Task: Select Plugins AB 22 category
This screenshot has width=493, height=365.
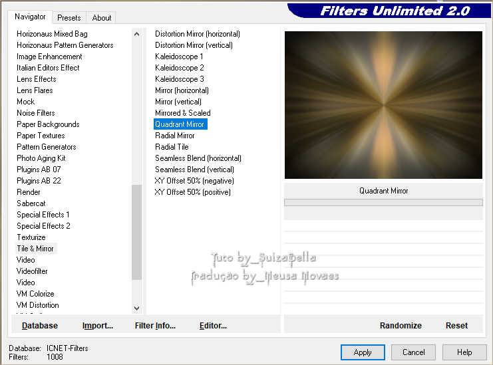Action: [x=39, y=181]
